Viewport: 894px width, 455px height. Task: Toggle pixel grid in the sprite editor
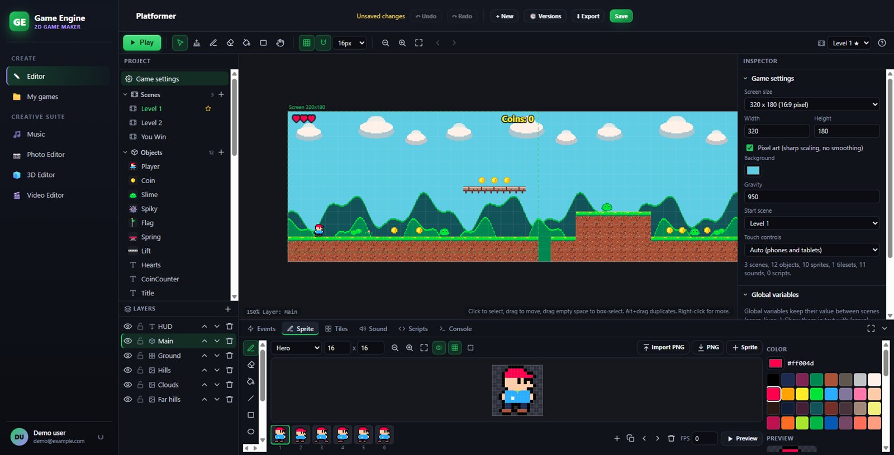point(455,348)
